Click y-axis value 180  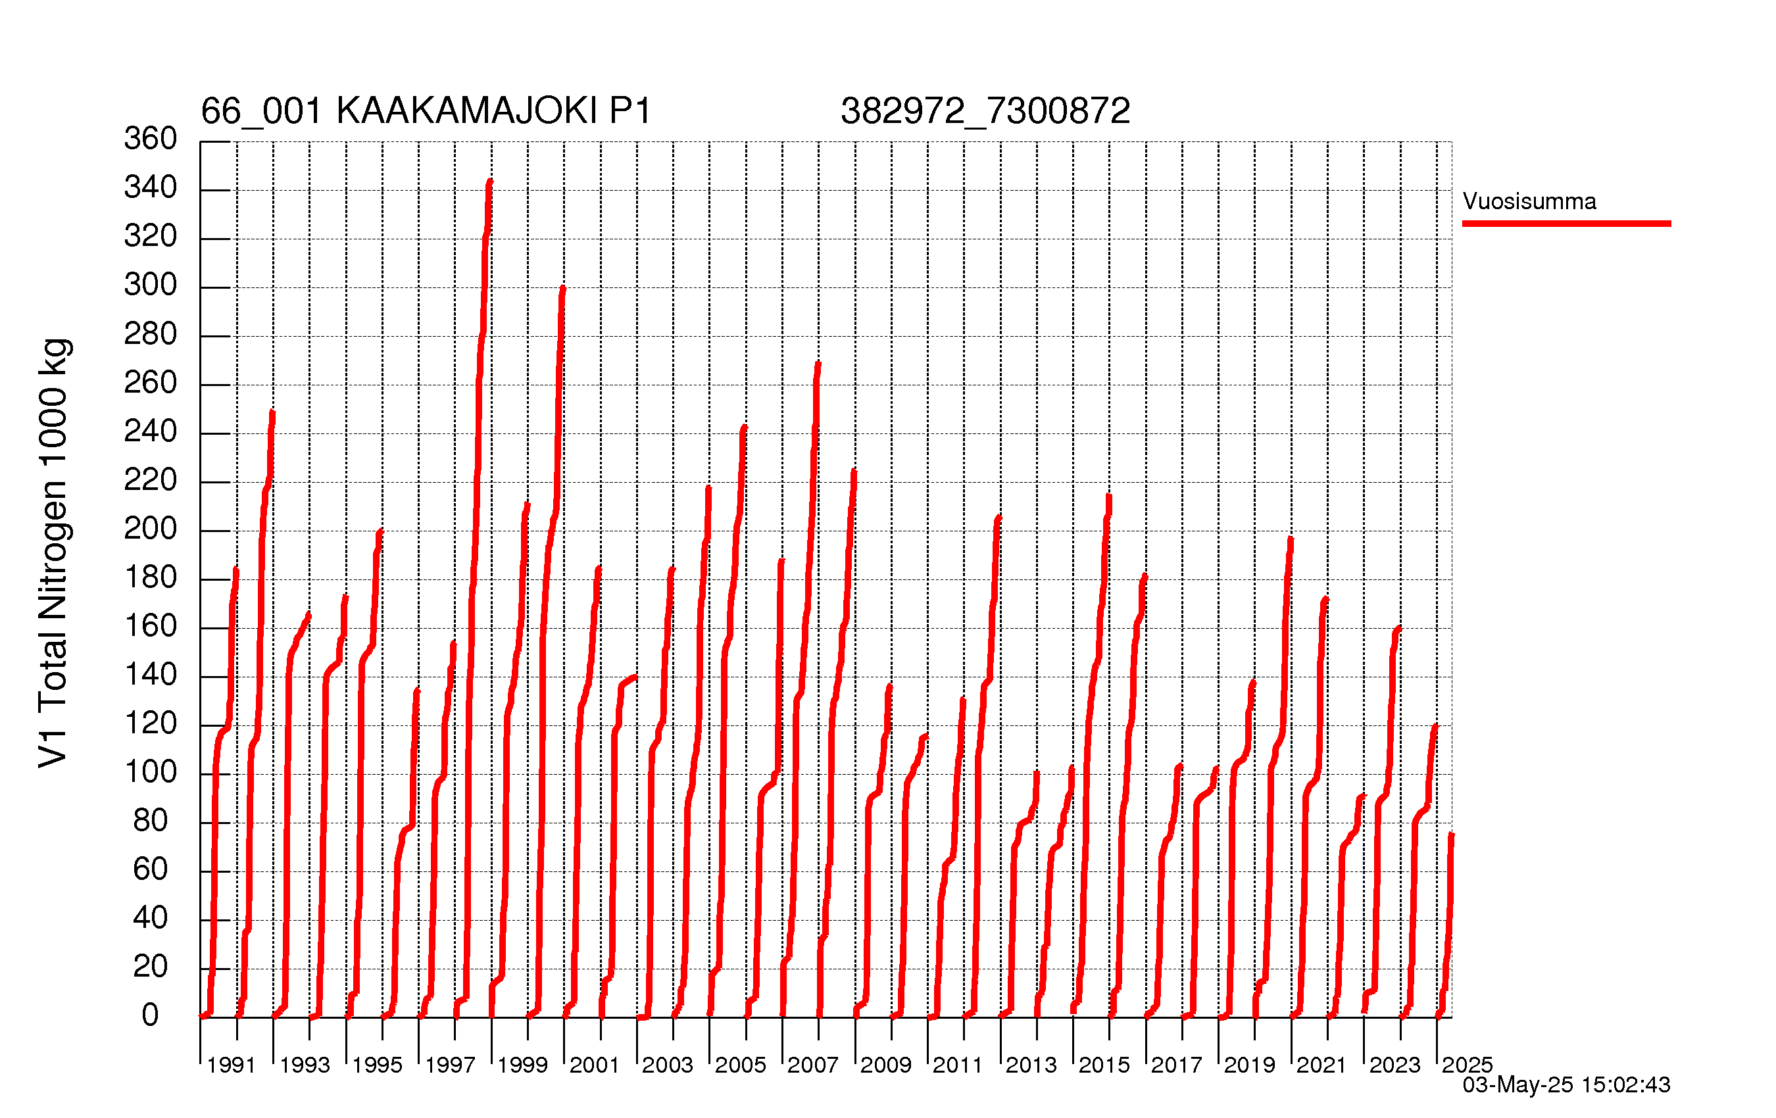(151, 577)
